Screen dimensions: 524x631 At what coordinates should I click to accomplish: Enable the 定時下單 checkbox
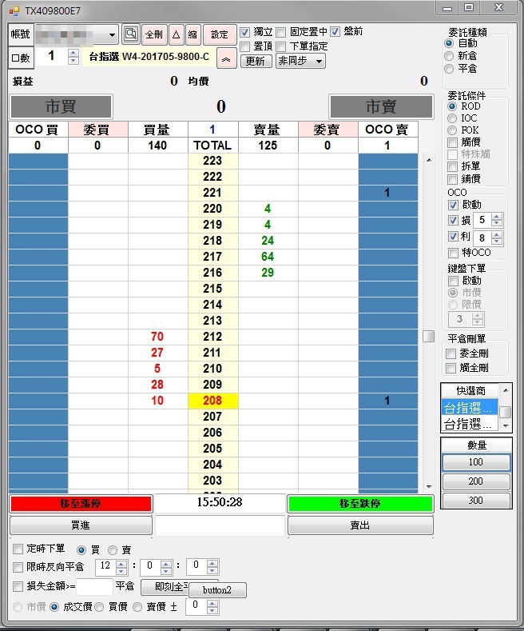click(18, 549)
